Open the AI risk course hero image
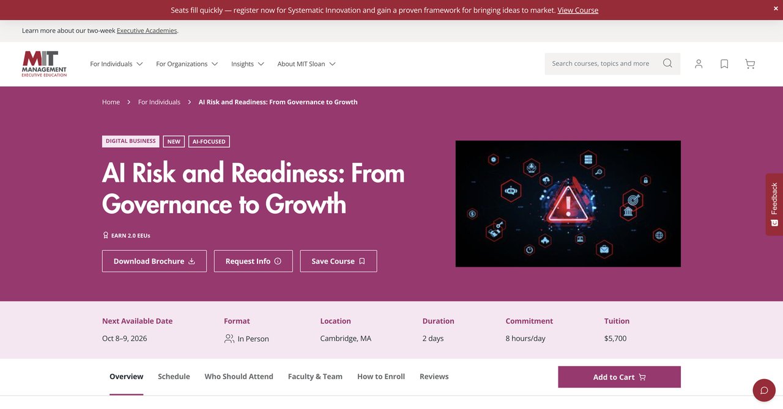Screen dimensions: 783x409 pos(568,204)
